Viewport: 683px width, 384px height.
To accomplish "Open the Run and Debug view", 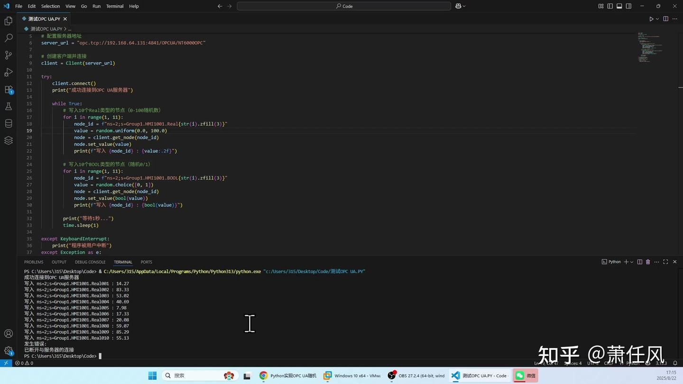I will (x=8, y=72).
